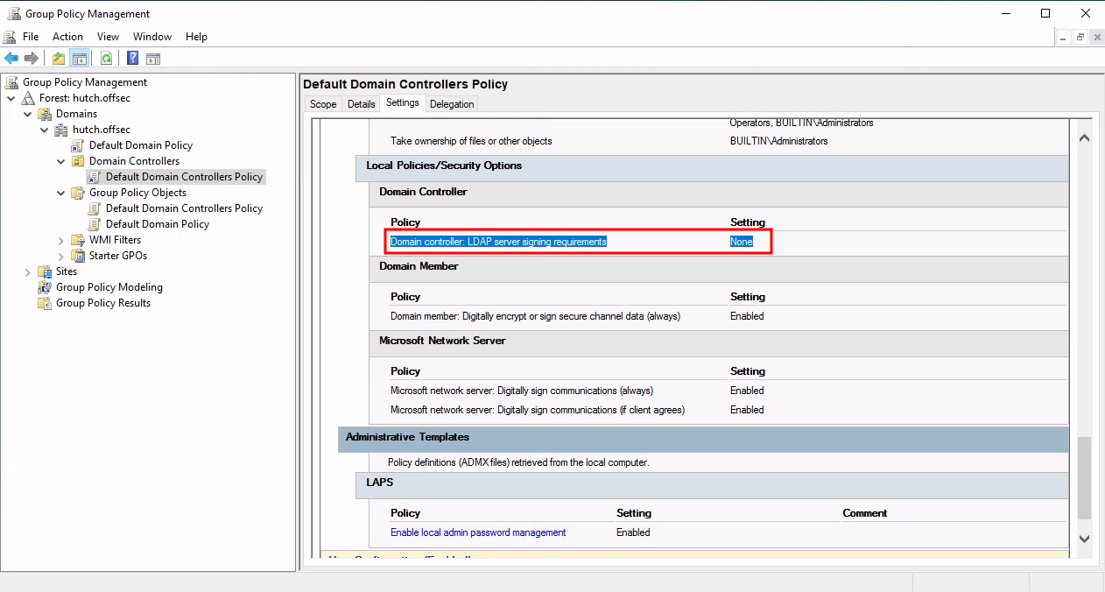Open the Window menu
1105x592 pixels.
(x=152, y=37)
